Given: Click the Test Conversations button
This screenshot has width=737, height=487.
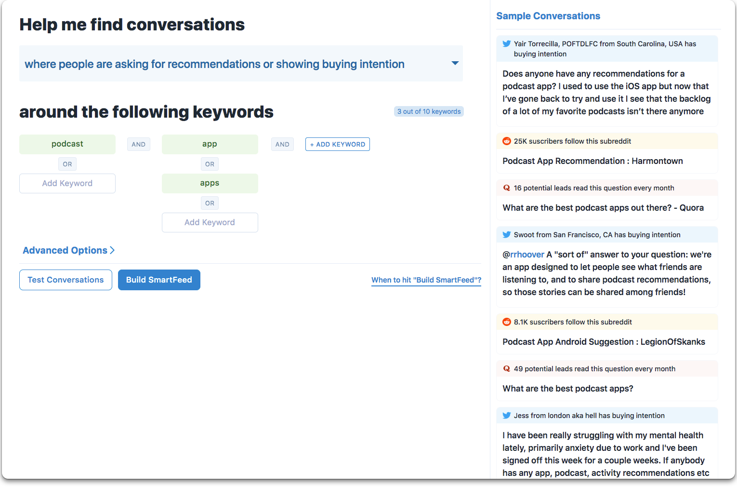Looking at the screenshot, I should coord(66,280).
